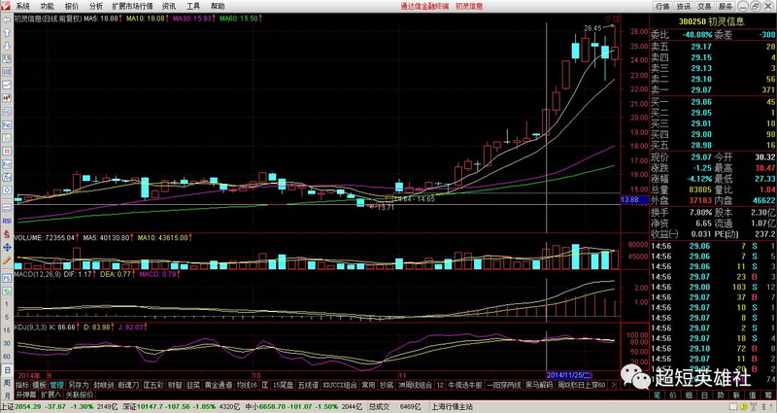Toggle the 关联报价 linked quotes option

click(x=79, y=395)
